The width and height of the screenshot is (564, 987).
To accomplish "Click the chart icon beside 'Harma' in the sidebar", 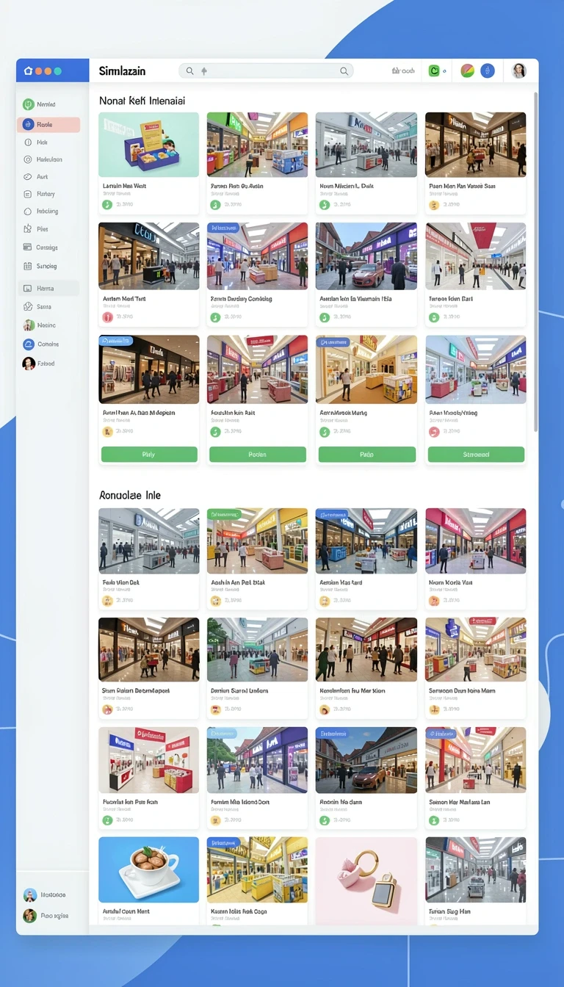I will coord(28,289).
